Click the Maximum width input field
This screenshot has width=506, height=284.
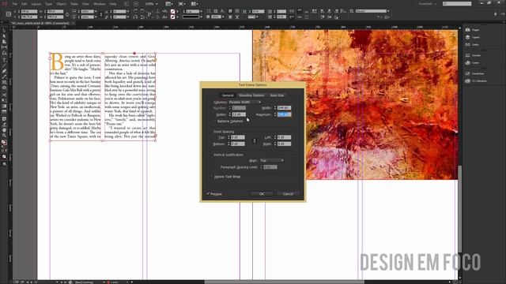click(285, 114)
